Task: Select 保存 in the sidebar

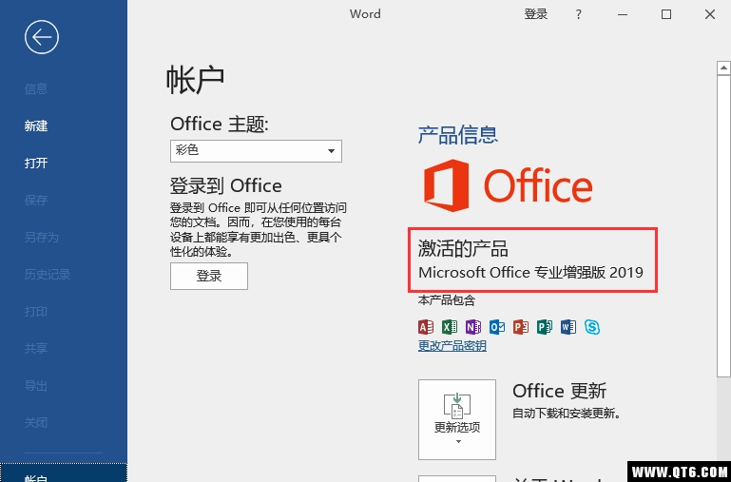Action: pyautogui.click(x=36, y=200)
